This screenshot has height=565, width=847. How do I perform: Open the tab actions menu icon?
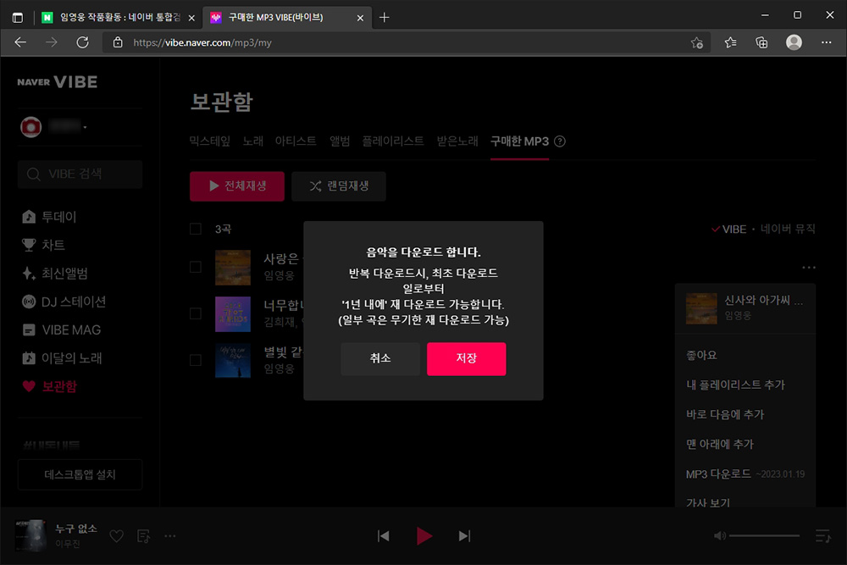click(x=18, y=18)
